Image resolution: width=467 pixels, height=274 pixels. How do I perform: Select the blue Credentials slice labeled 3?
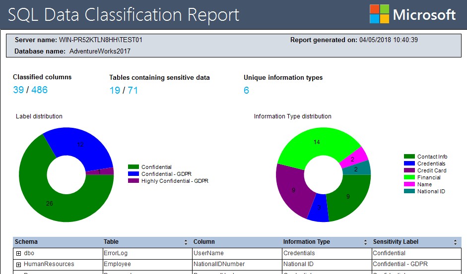click(319, 208)
